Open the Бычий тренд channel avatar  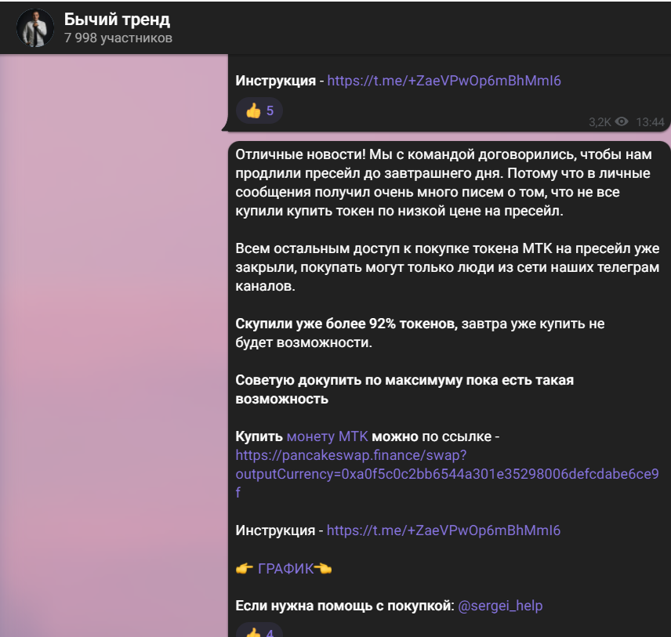click(x=35, y=27)
